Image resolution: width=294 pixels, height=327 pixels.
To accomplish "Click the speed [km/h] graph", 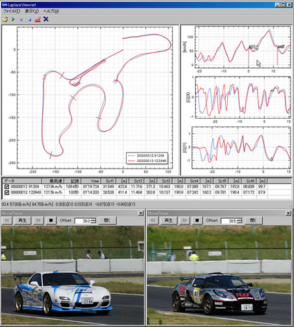I will click(x=243, y=47).
